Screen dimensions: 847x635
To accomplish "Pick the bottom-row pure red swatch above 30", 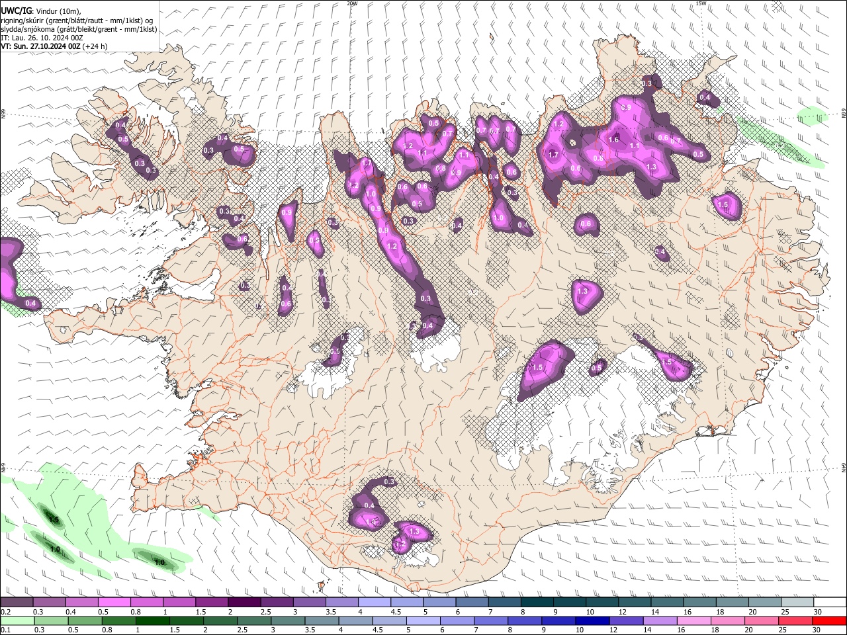I will point(829,620).
